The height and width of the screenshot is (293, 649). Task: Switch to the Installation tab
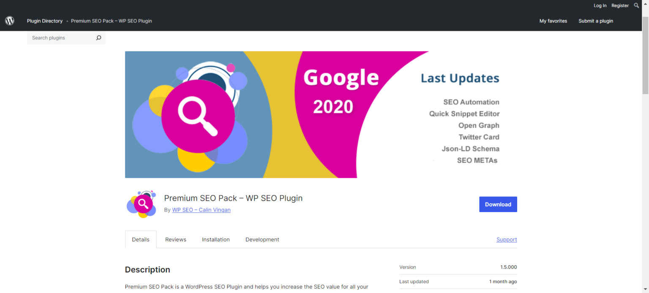point(215,239)
